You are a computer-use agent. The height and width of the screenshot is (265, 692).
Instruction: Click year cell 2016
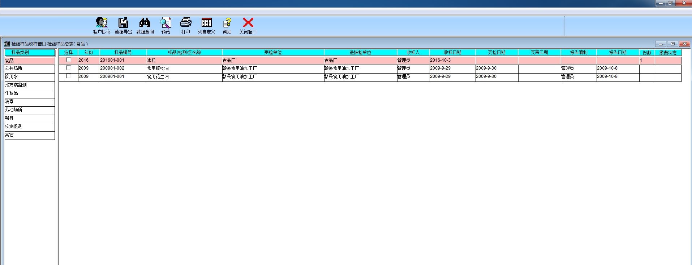tap(89, 60)
